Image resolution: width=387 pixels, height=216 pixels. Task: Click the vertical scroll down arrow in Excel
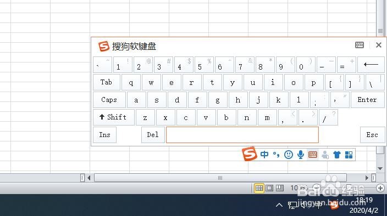click(380, 168)
